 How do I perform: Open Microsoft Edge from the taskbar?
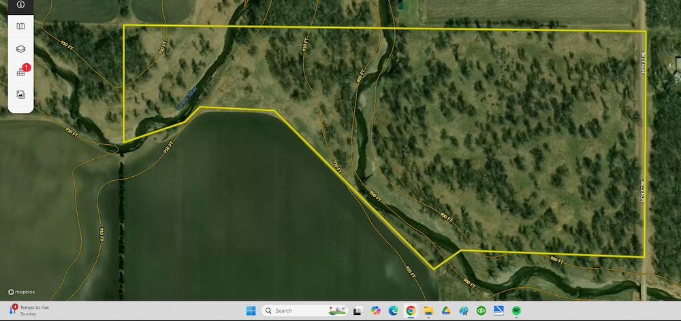[392, 311]
